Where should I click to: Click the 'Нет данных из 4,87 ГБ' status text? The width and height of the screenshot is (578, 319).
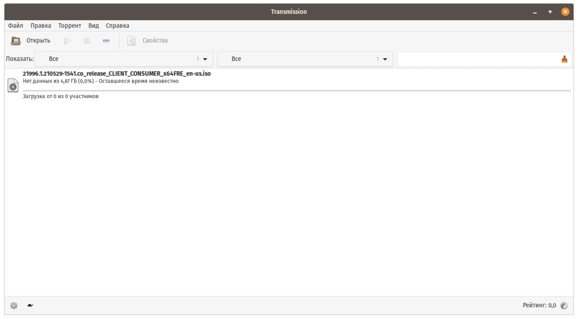click(101, 81)
